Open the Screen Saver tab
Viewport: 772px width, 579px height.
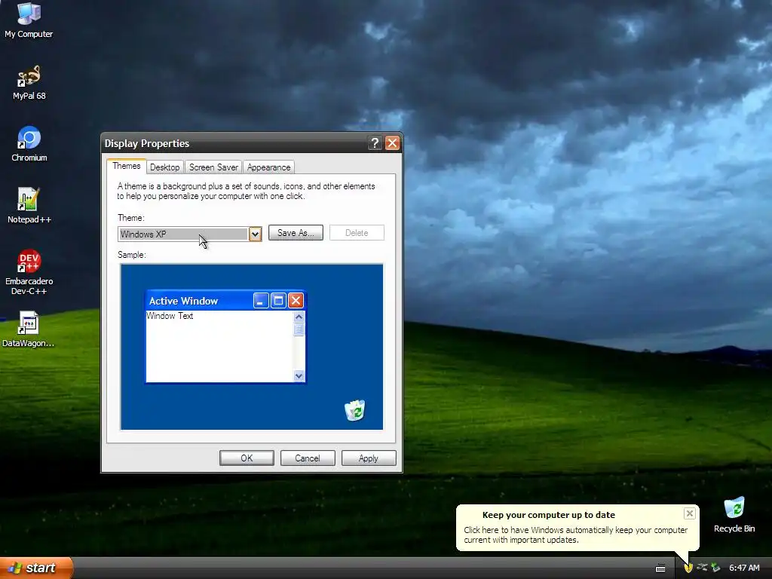click(x=213, y=167)
